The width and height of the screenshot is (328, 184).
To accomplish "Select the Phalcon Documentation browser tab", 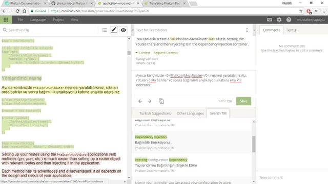I will [25, 4].
